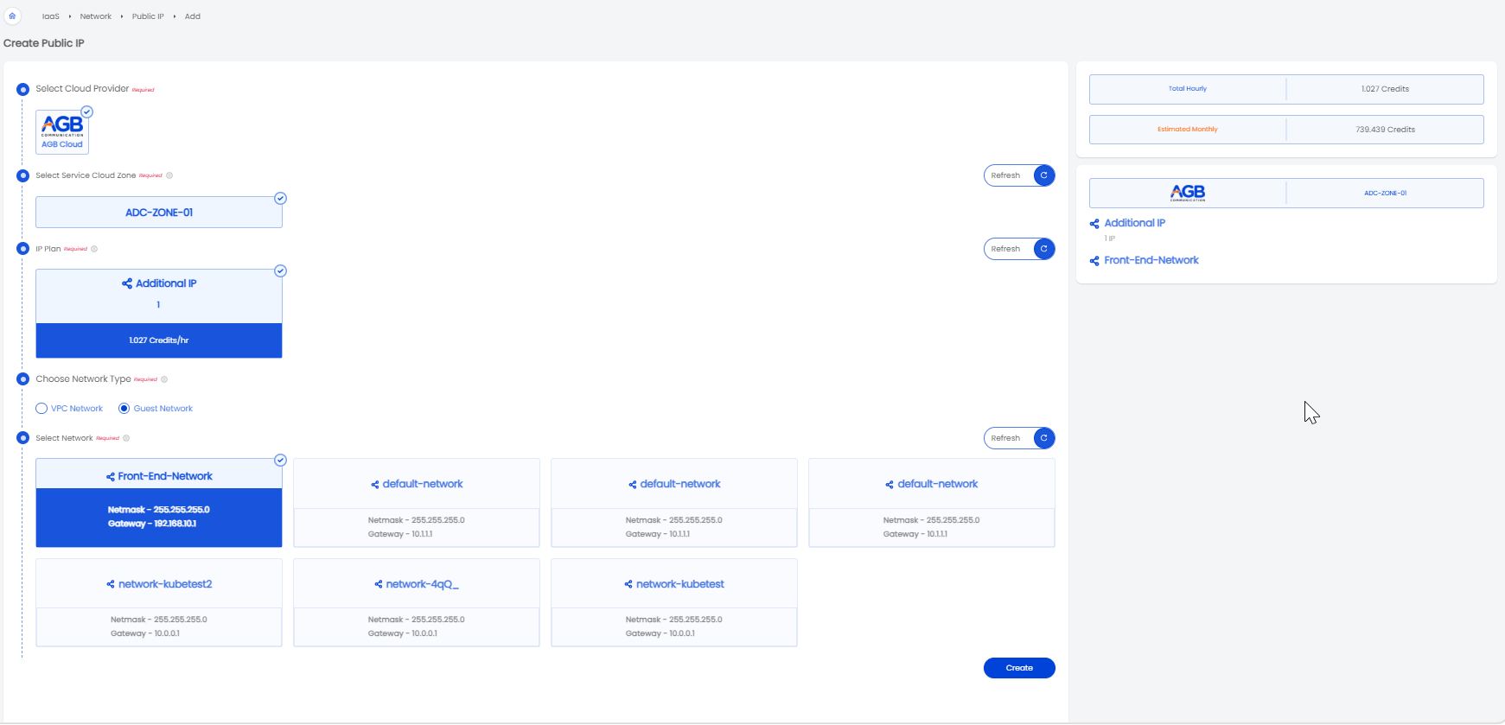Select the VPC Network radio button
Image resolution: width=1505 pixels, height=725 pixels.
(41, 409)
